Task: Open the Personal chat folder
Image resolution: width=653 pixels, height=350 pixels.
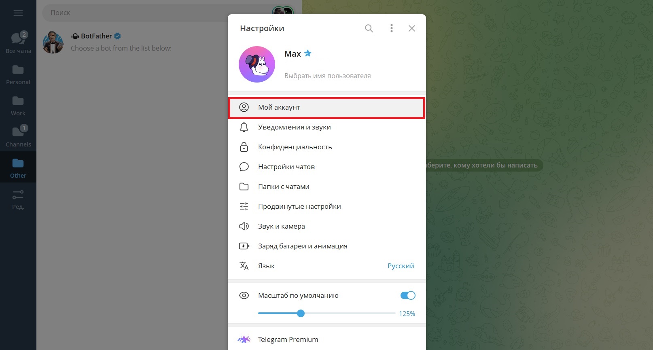Action: coord(18,74)
